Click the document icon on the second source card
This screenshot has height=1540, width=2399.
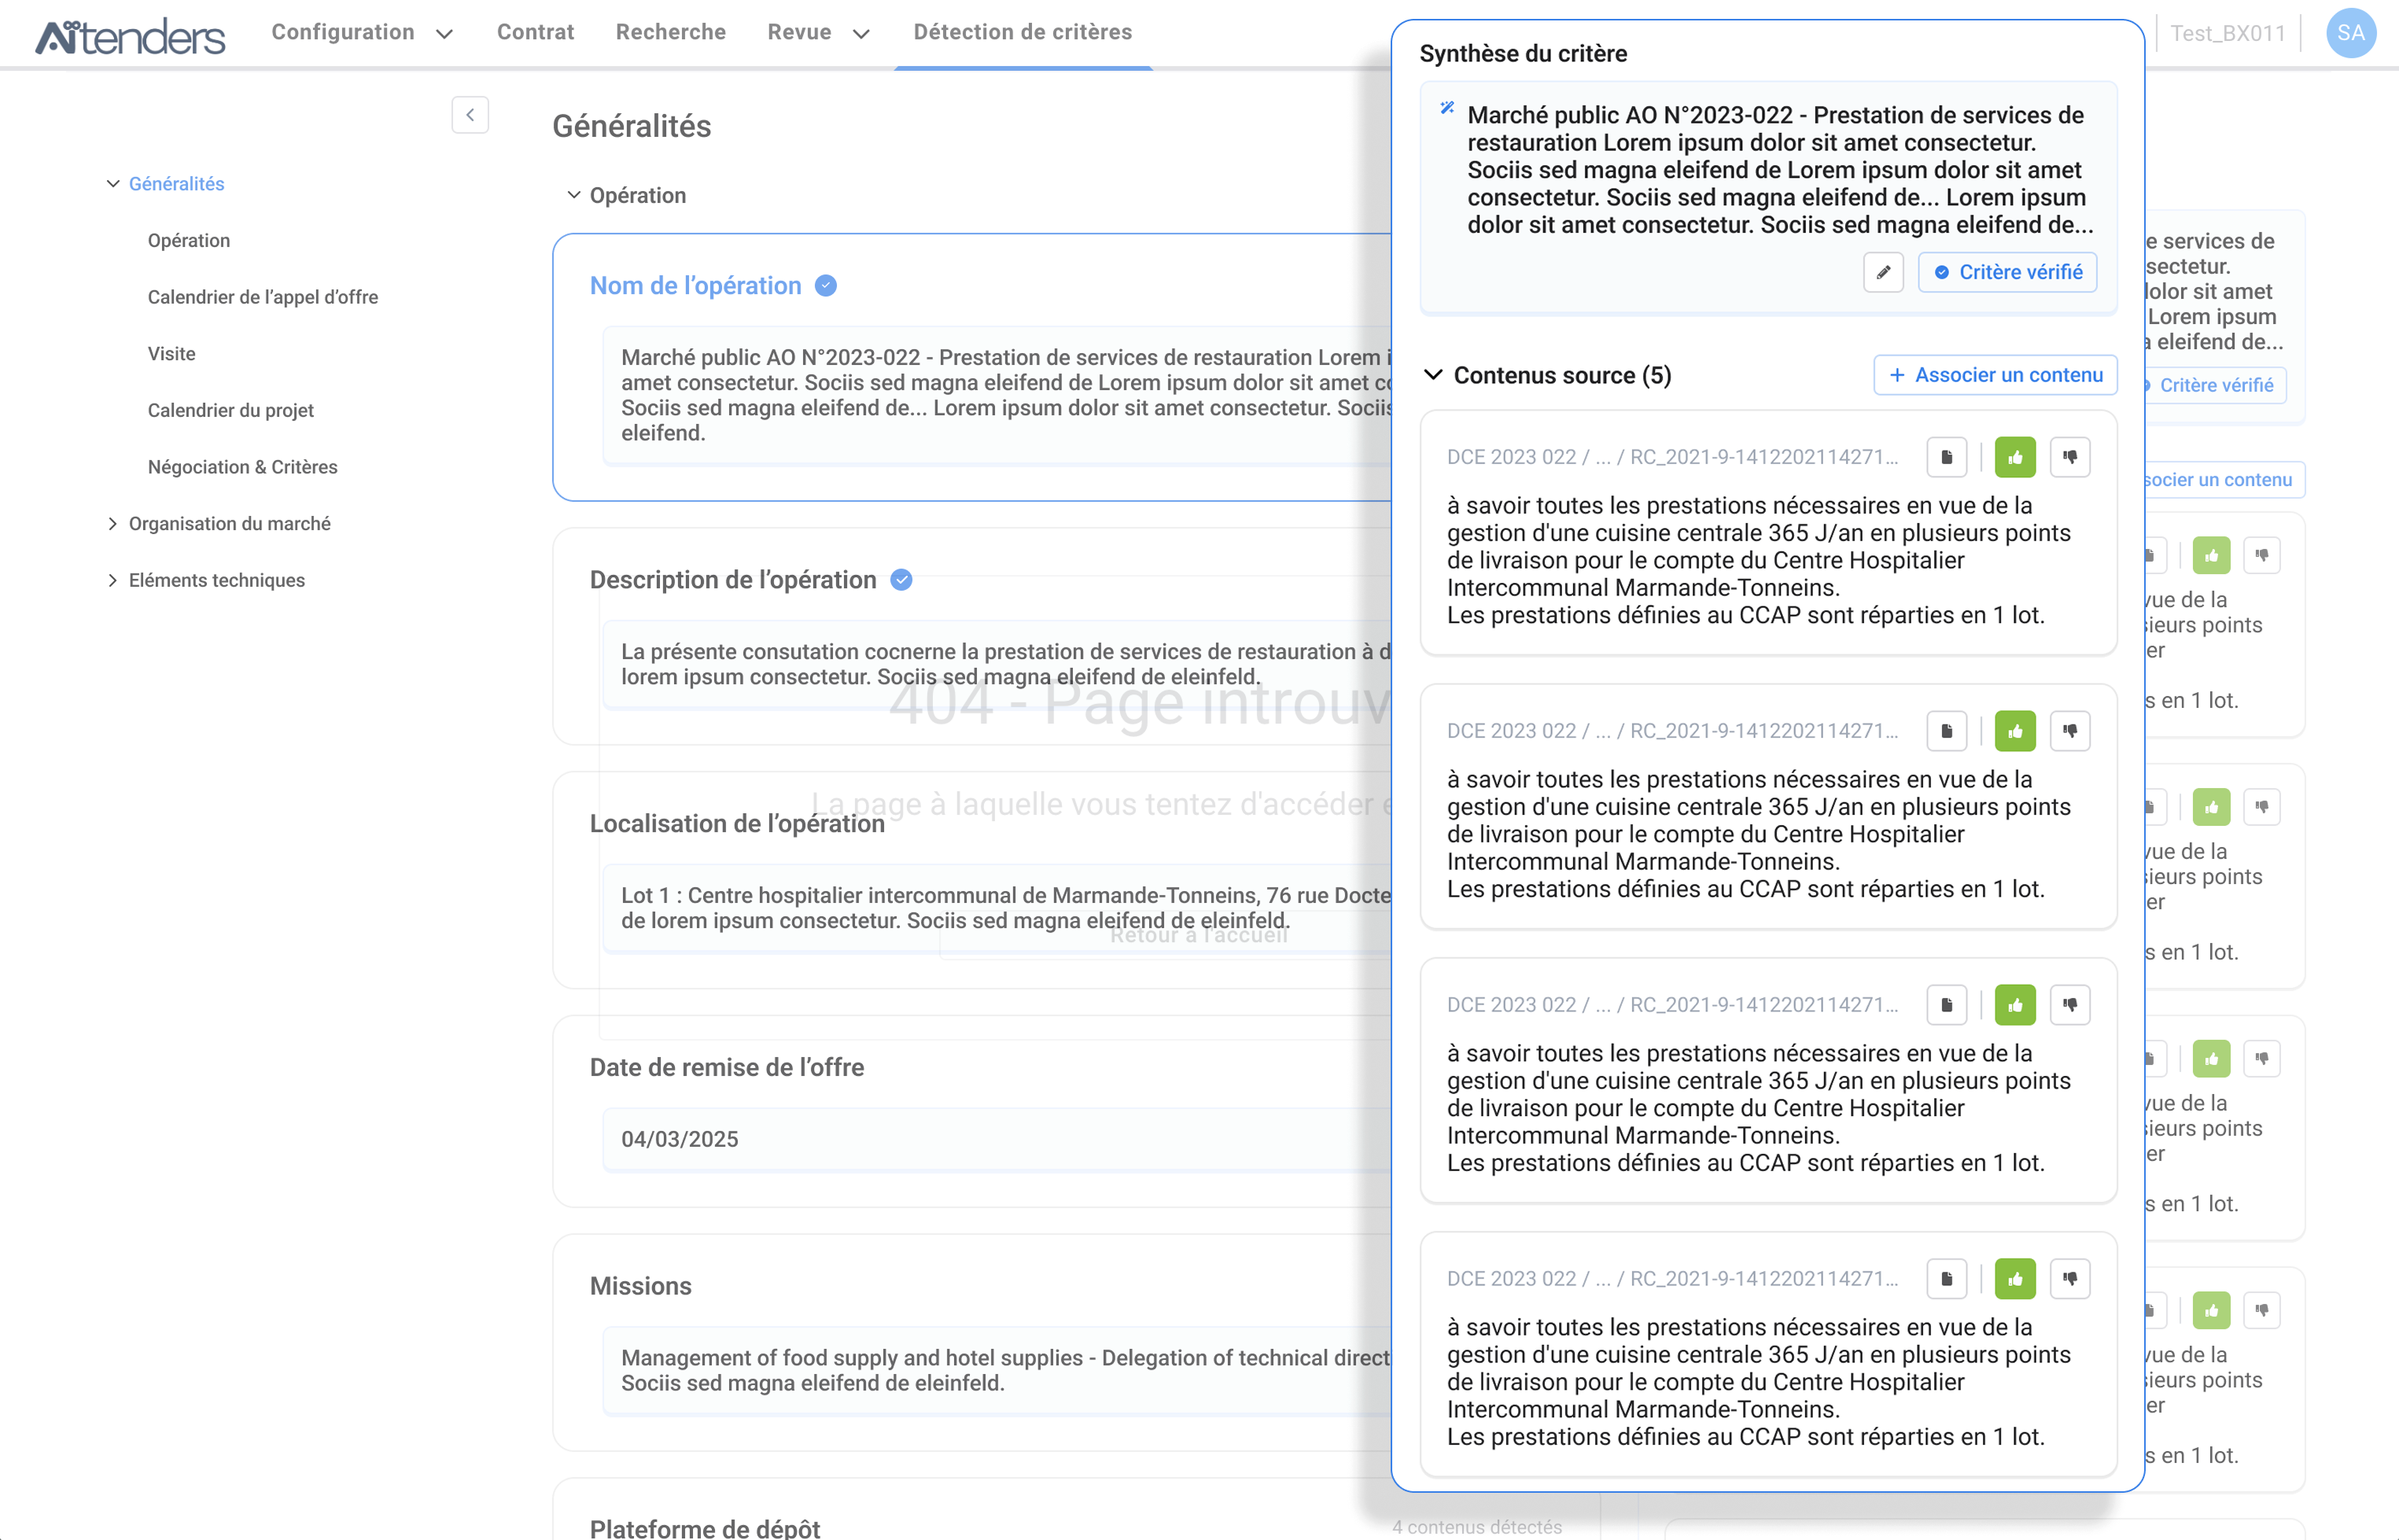[1946, 731]
